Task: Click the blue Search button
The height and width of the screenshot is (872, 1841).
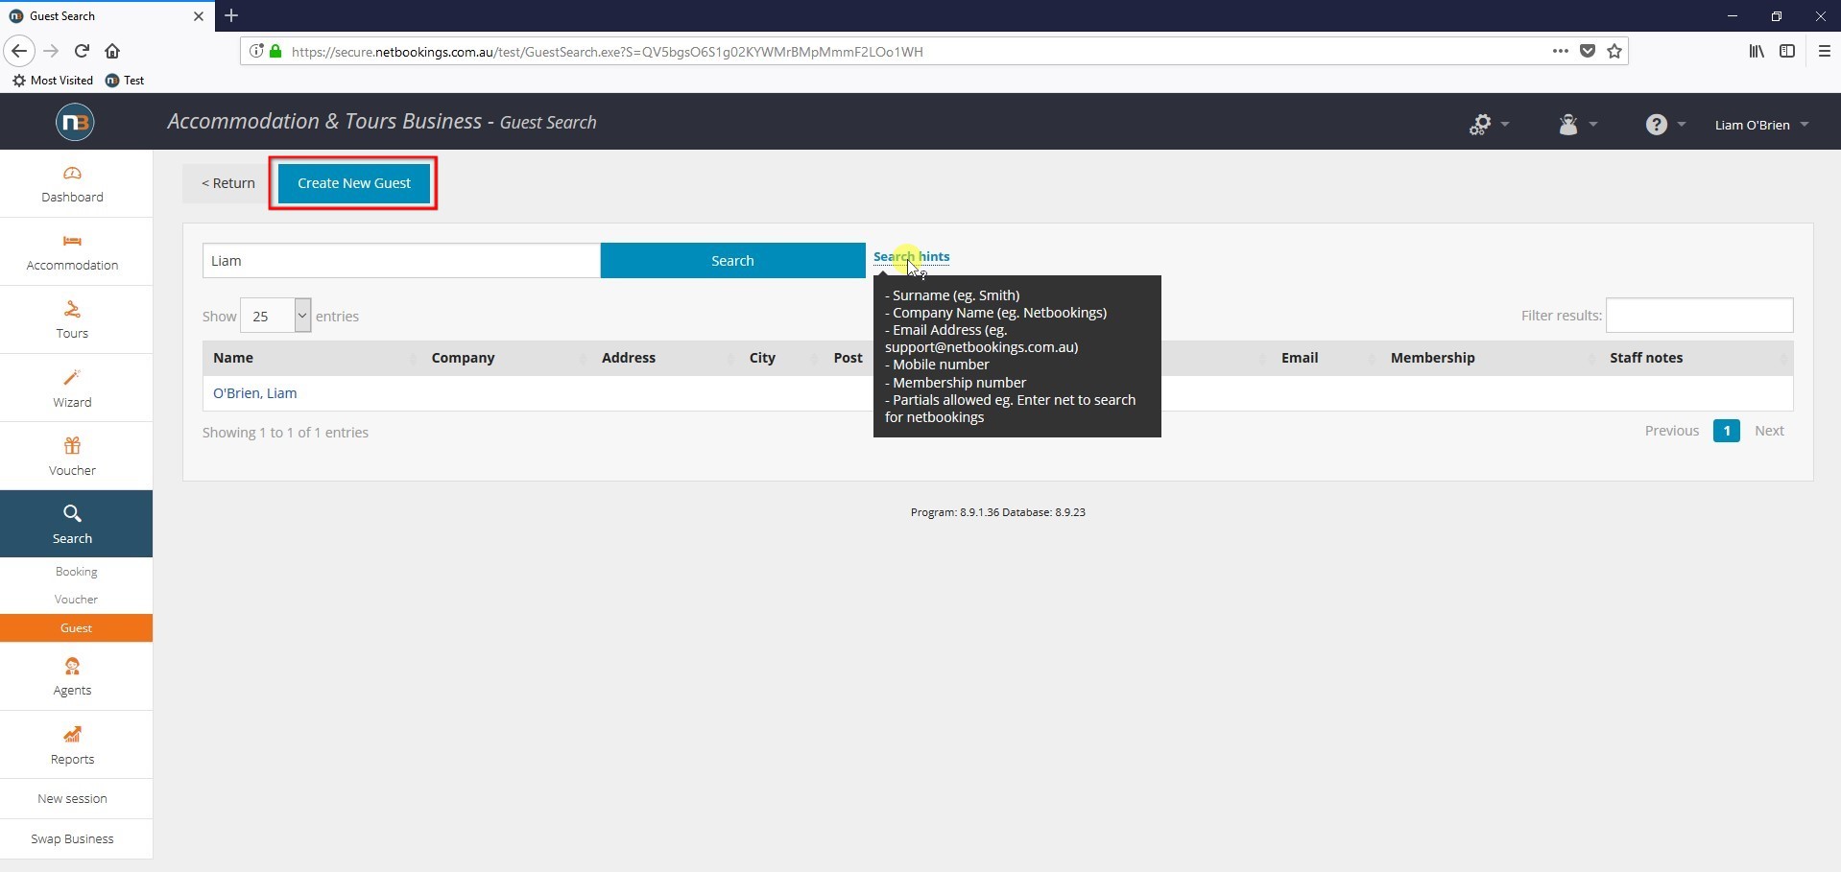Action: 732,260
